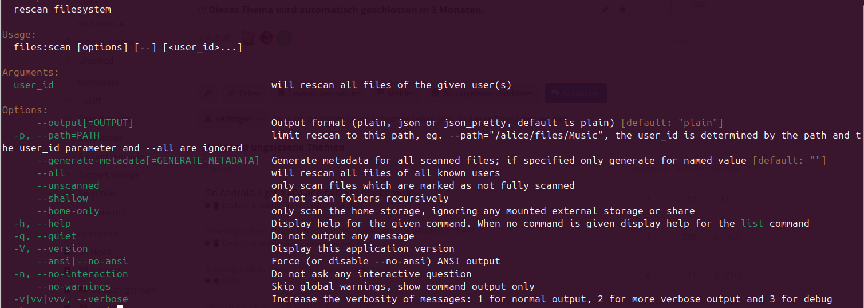This screenshot has width=864, height=308.
Task: Click the faint Antworten reply button
Action: pos(575,93)
